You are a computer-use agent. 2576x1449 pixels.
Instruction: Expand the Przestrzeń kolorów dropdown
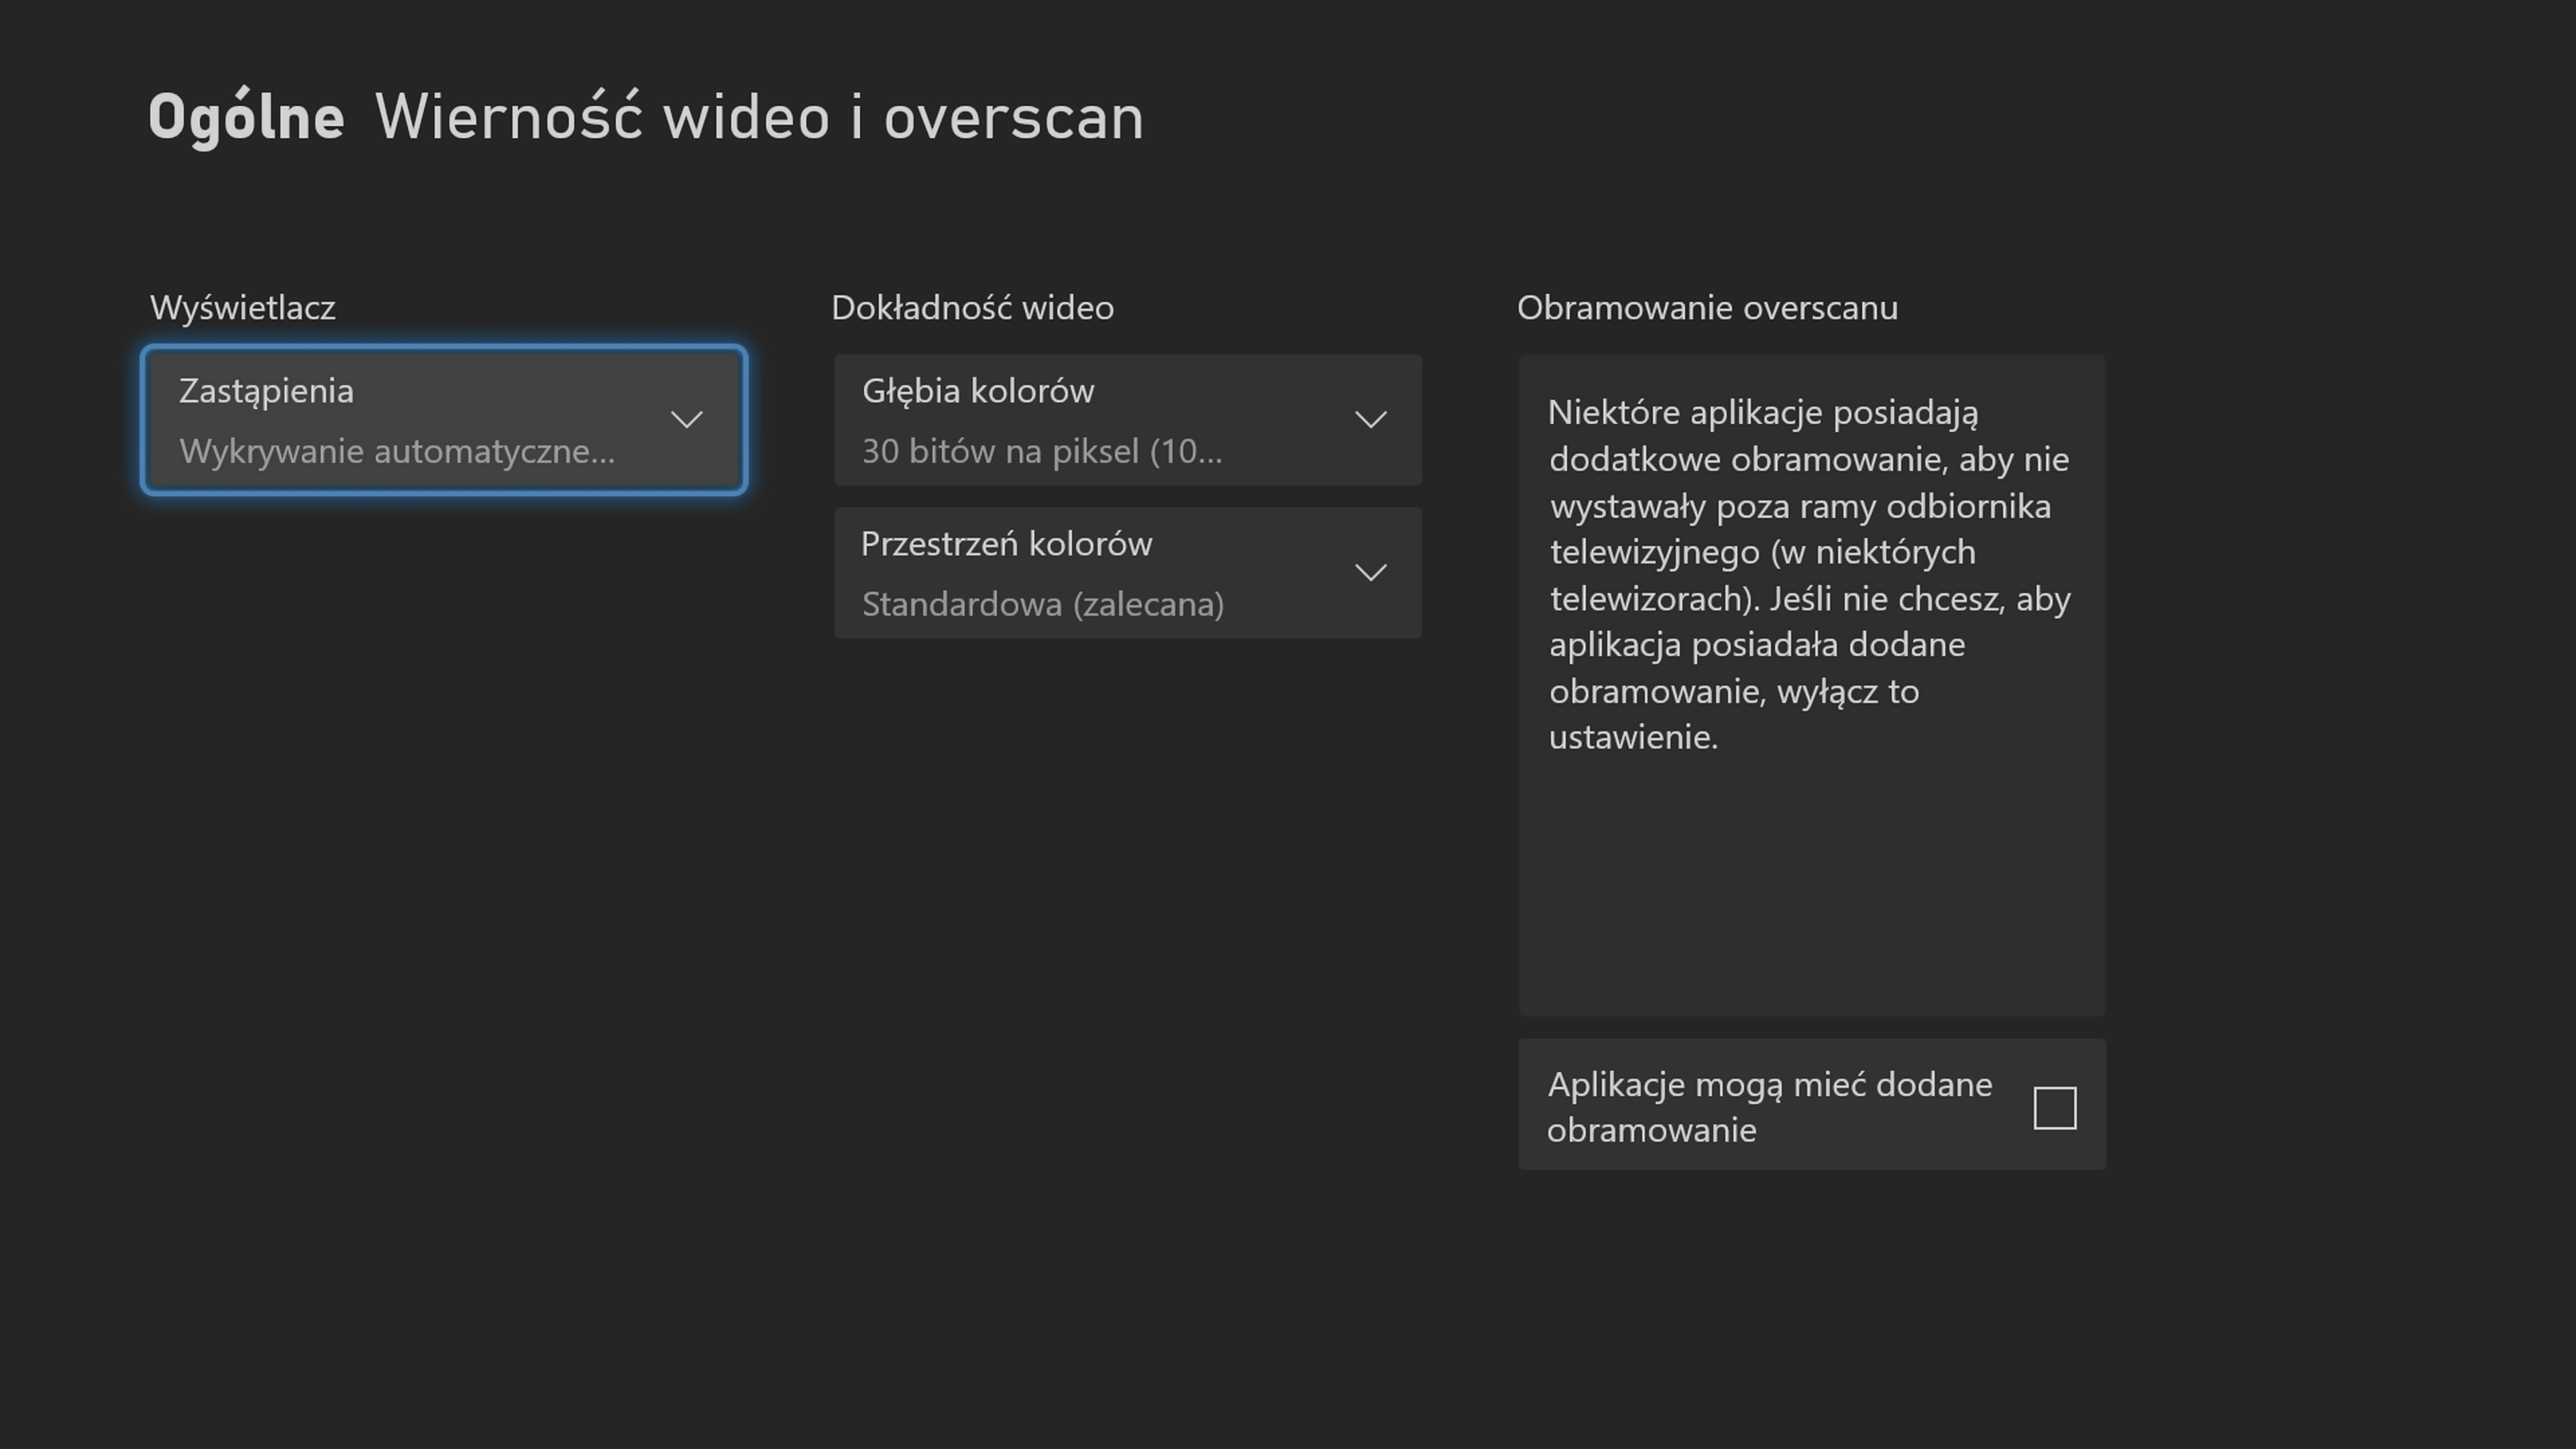click(1127, 572)
